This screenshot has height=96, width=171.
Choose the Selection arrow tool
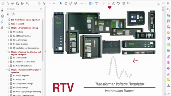coord(61,3)
